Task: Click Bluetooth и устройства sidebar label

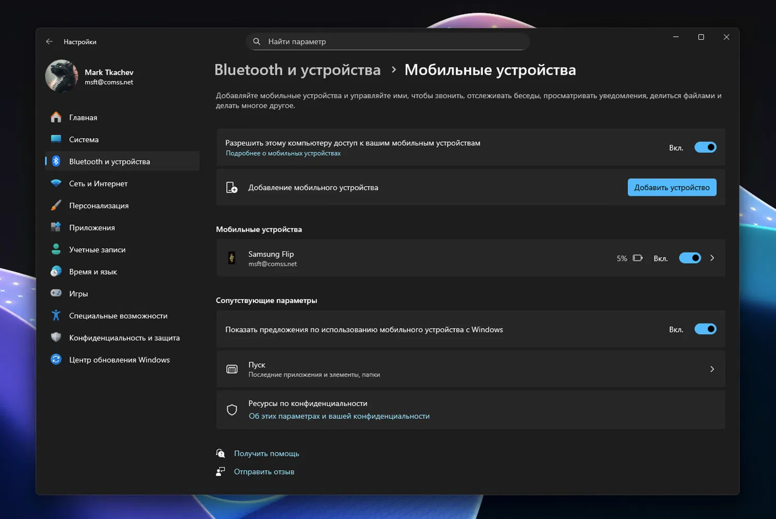Action: [x=110, y=161]
